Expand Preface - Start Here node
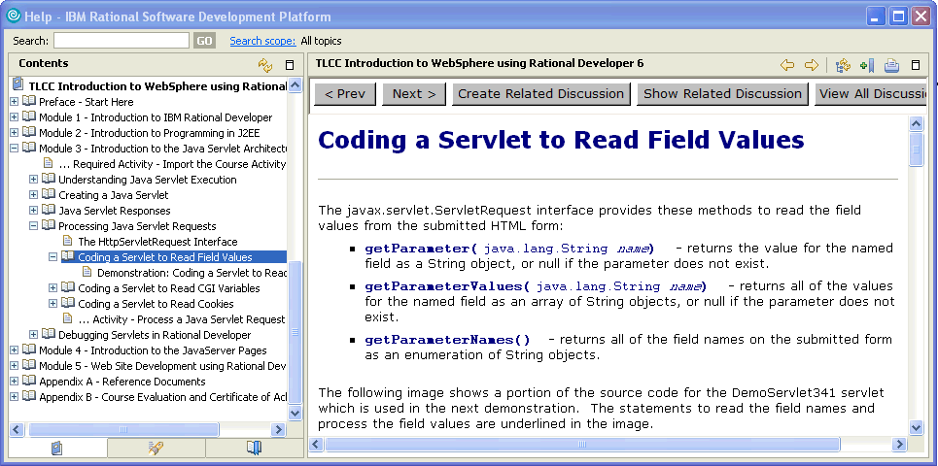This screenshot has height=466, width=938. click(x=15, y=102)
